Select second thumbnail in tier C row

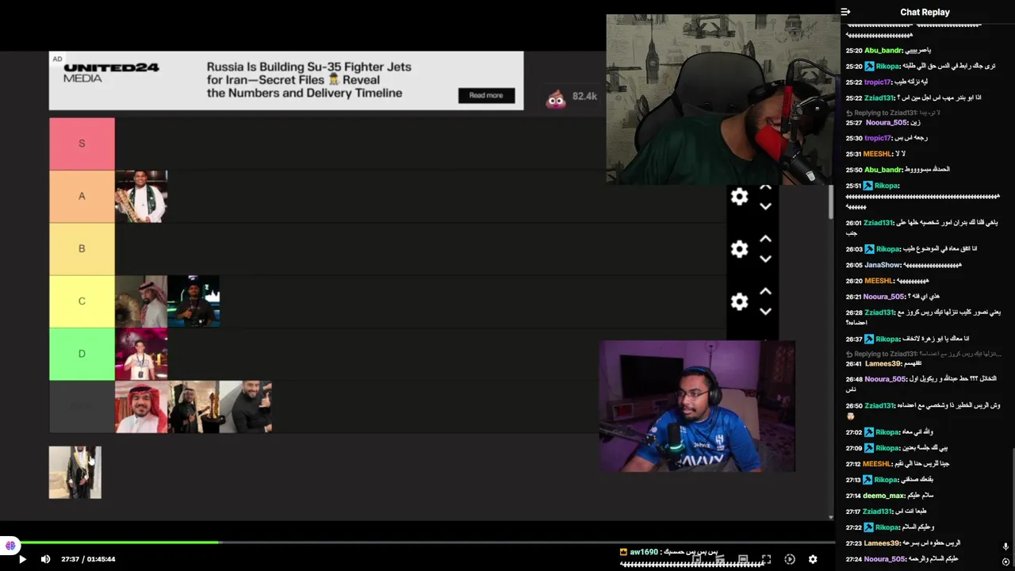point(193,301)
